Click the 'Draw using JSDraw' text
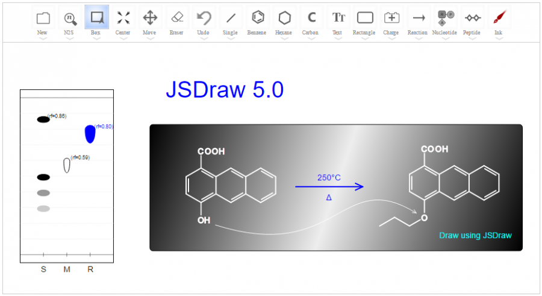This screenshot has width=542, height=296. [475, 236]
